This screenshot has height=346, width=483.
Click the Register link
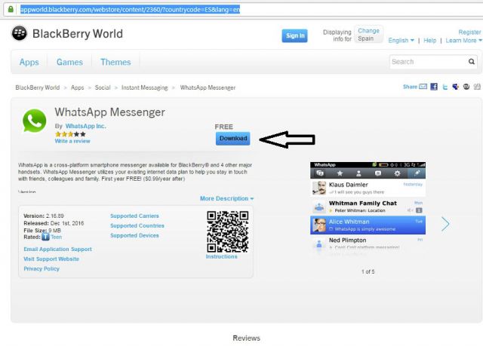pos(469,32)
